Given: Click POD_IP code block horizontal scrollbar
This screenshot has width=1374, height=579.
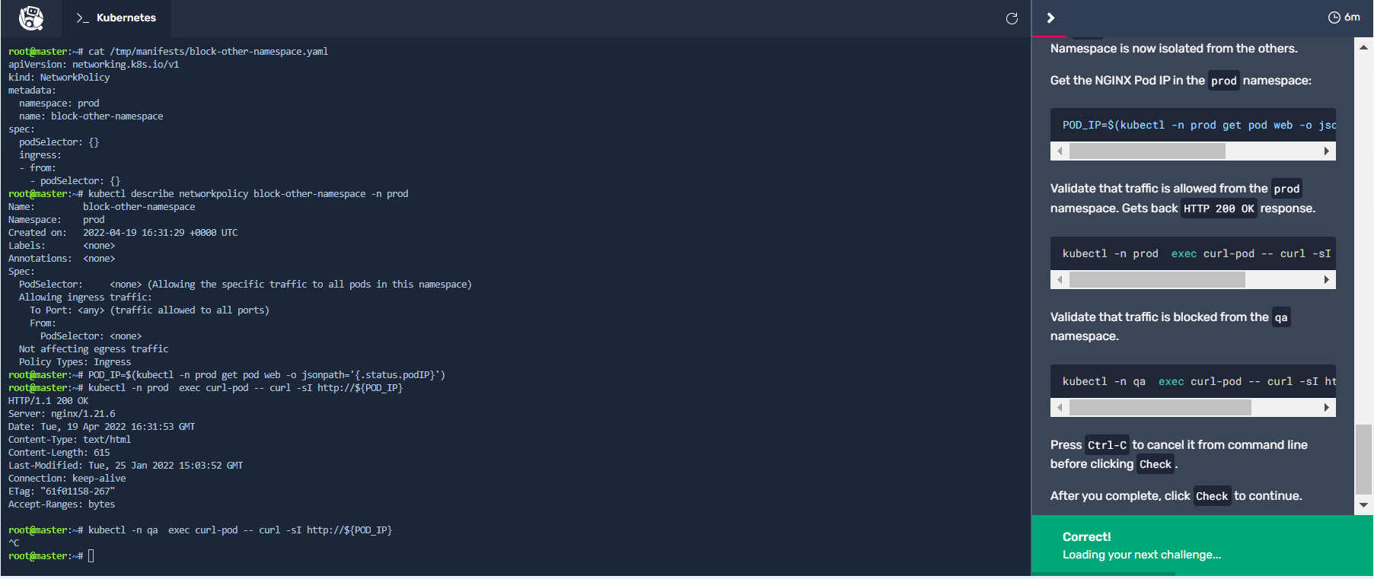Looking at the screenshot, I should tap(1147, 151).
